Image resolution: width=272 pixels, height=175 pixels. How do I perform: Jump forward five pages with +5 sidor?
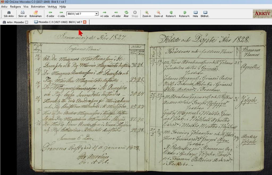[x=116, y=14]
